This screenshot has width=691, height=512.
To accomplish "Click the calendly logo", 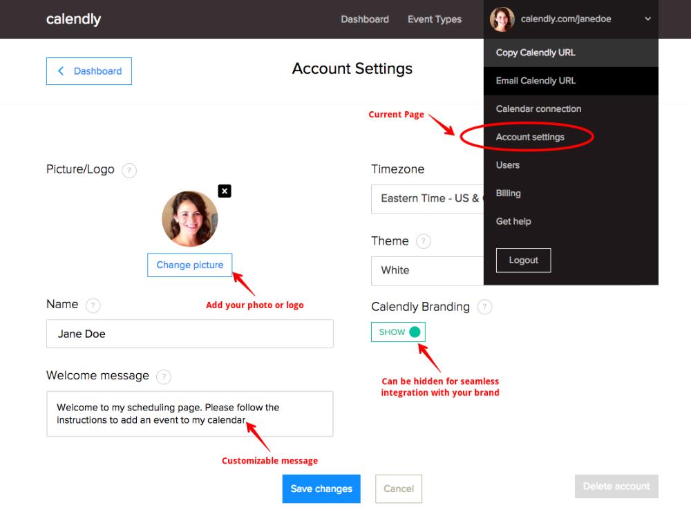I will point(74,19).
